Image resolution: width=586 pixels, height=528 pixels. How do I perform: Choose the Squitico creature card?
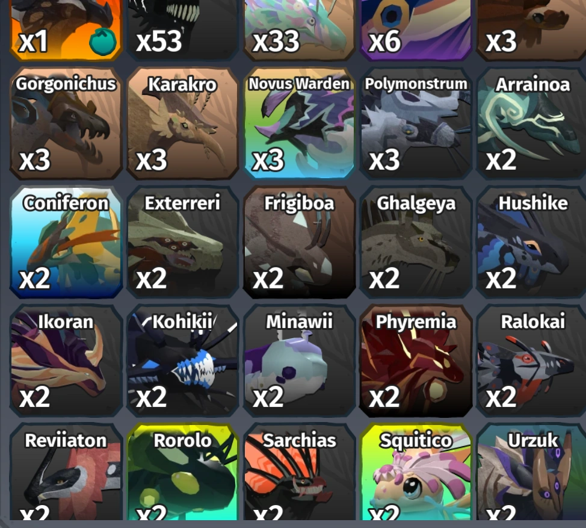click(x=416, y=472)
